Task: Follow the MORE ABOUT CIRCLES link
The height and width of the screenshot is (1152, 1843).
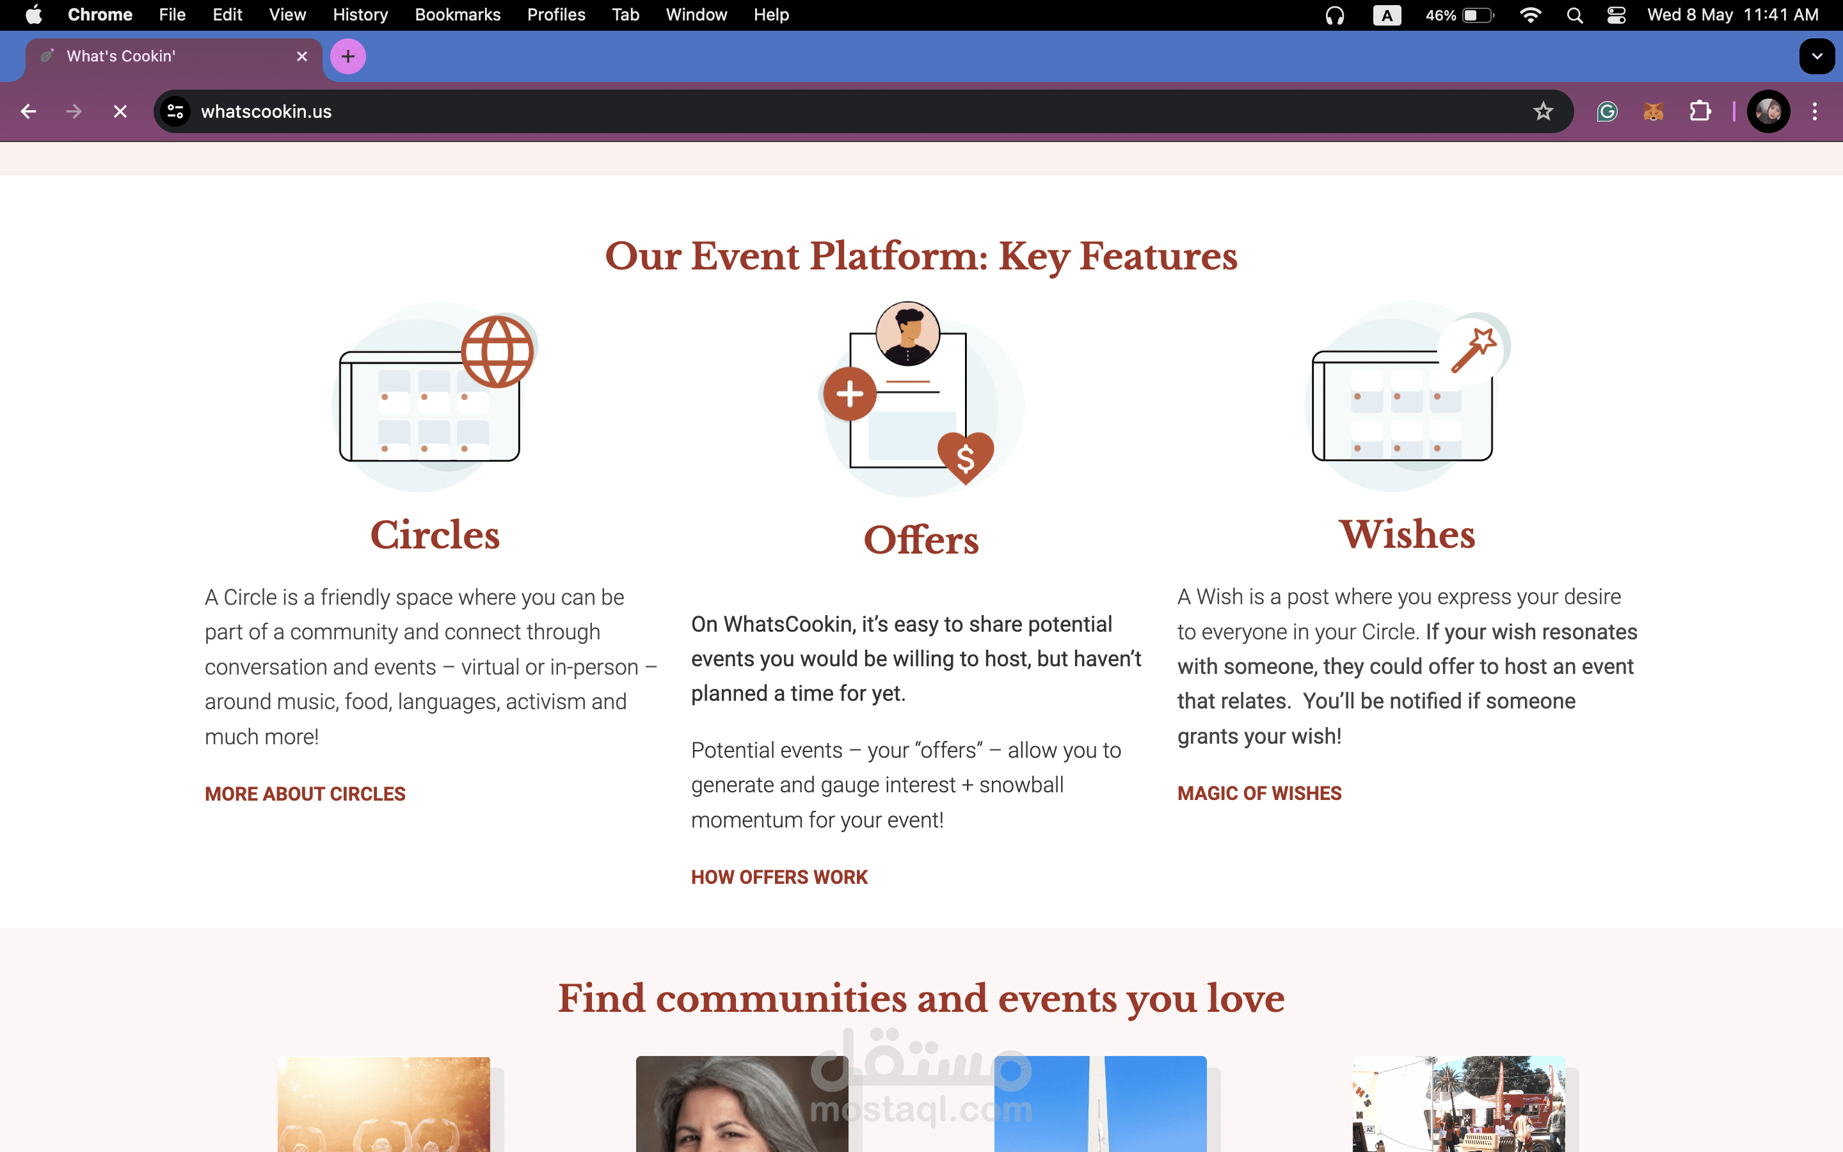Action: pyautogui.click(x=305, y=793)
